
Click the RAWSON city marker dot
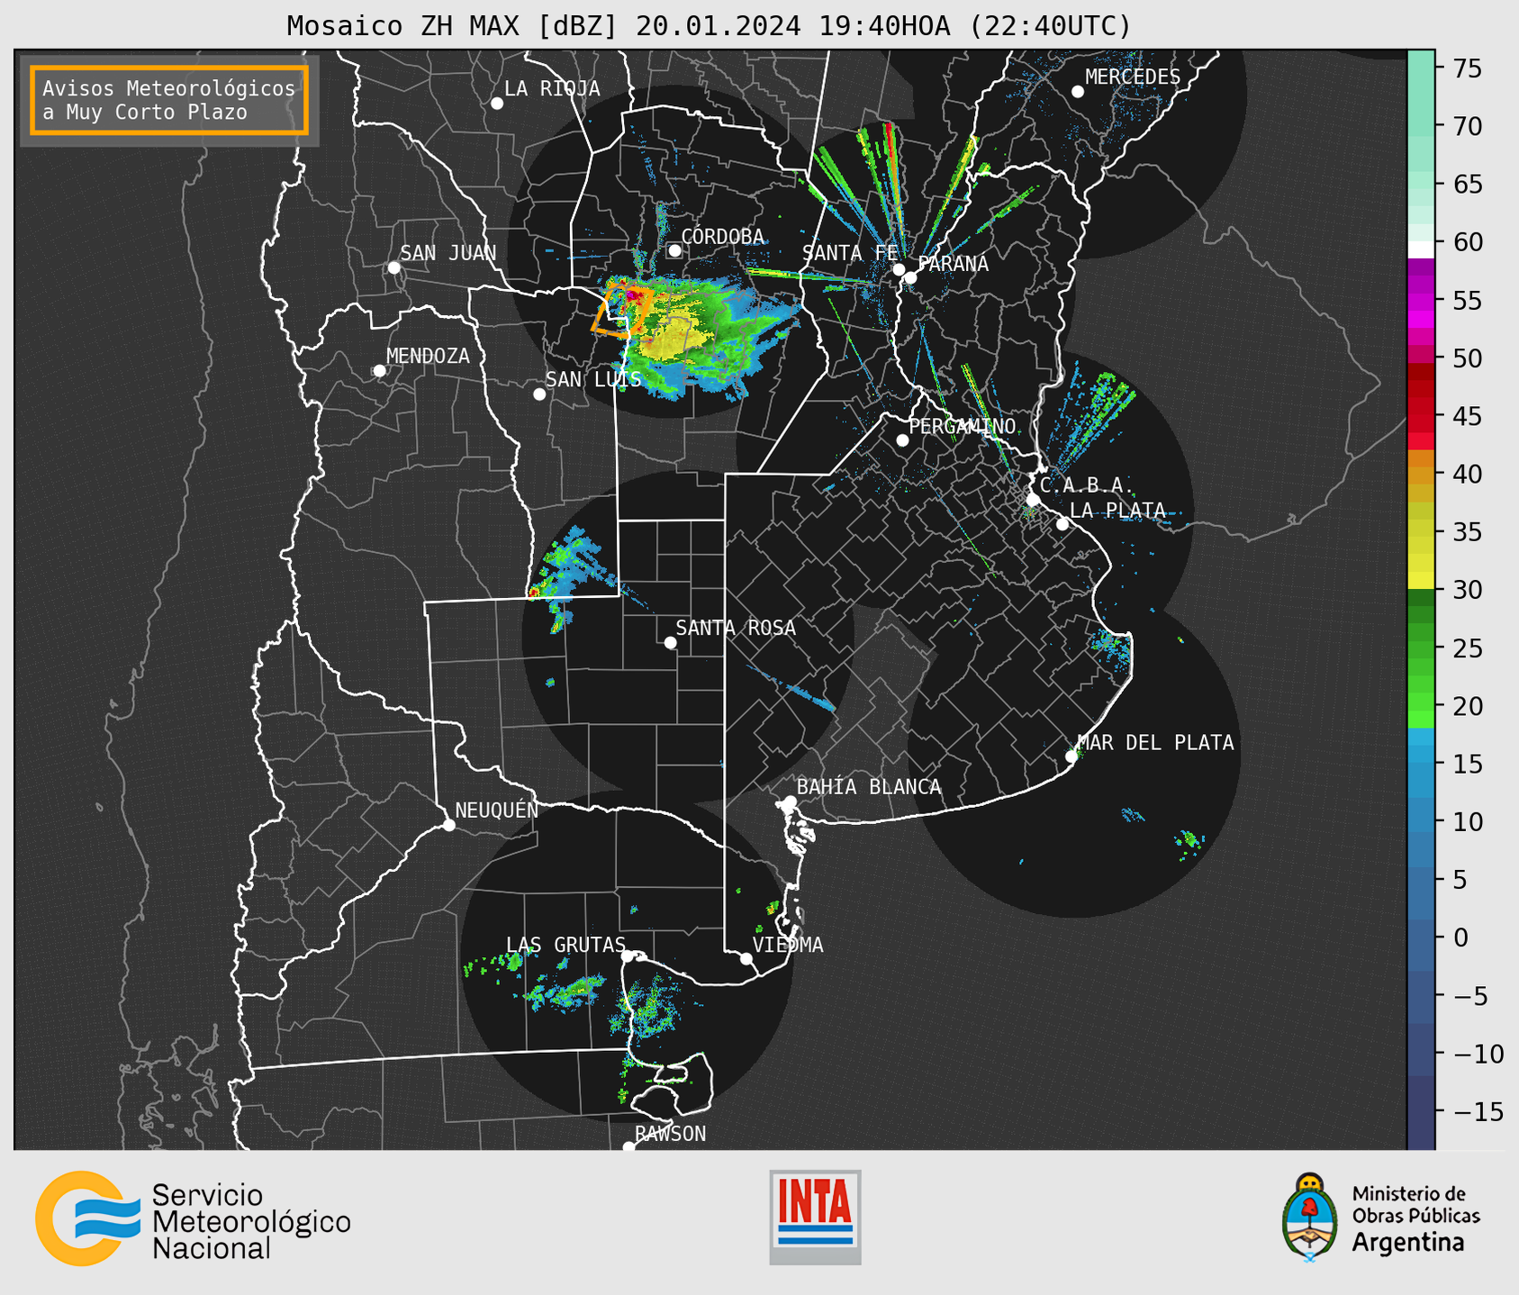(628, 1147)
